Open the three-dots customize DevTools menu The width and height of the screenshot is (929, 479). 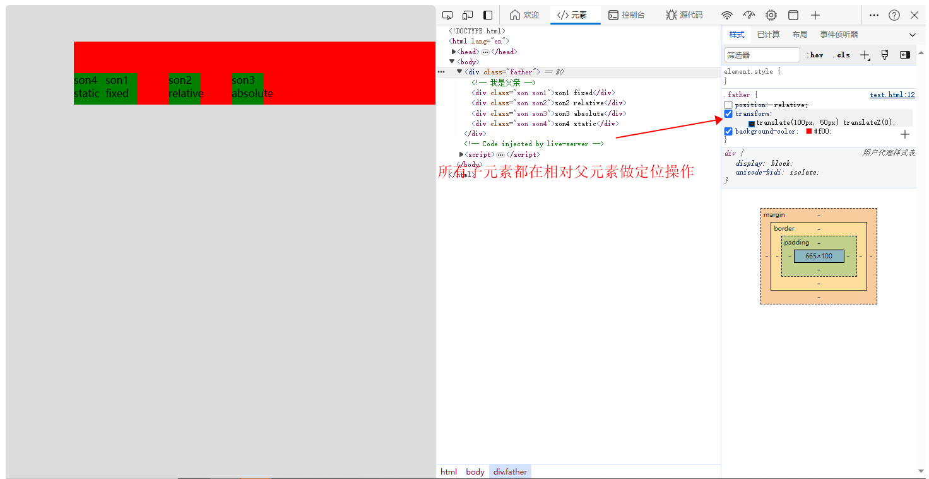[874, 15]
